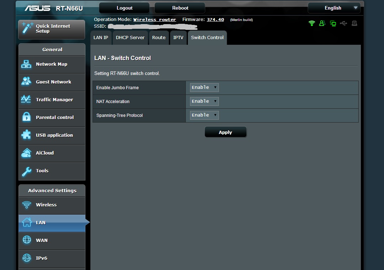Image resolution: width=384 pixels, height=270 pixels.
Task: Open the Enable Jumbo Frame dropdown
Action: pyautogui.click(x=204, y=87)
